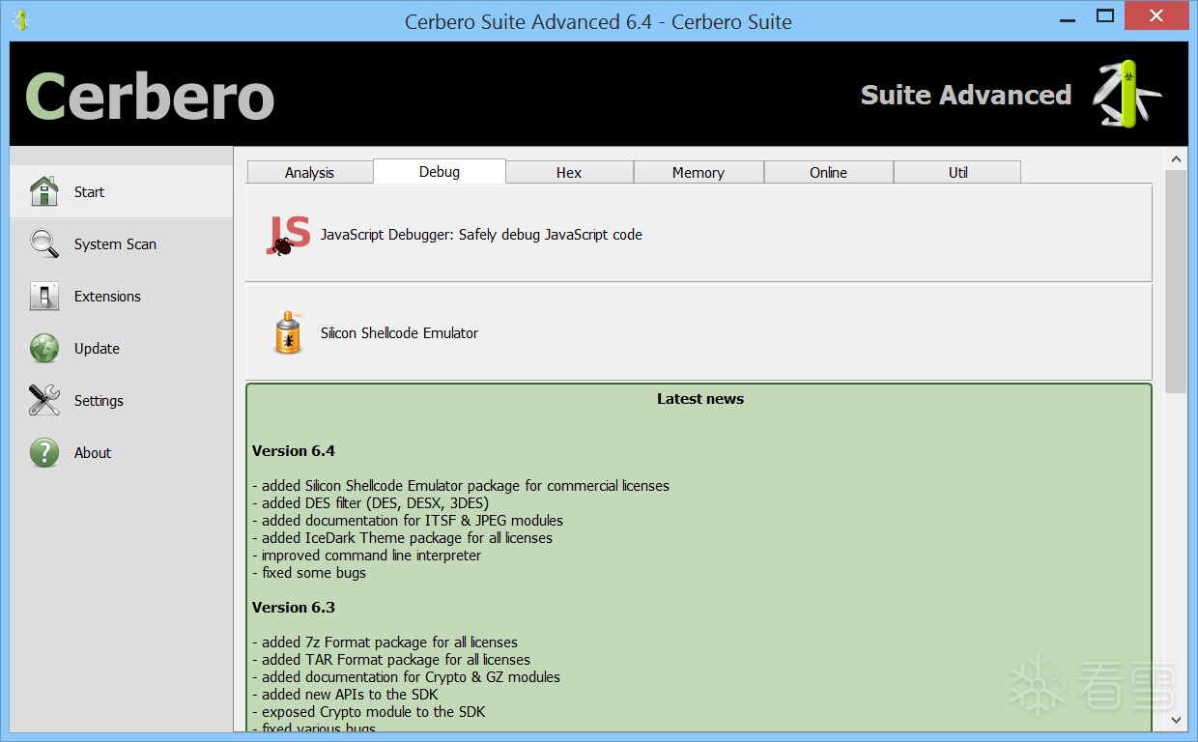The width and height of the screenshot is (1198, 742).
Task: Click the 'added DES filter (DES, DESX, 3DES)' line
Action: [x=371, y=503]
